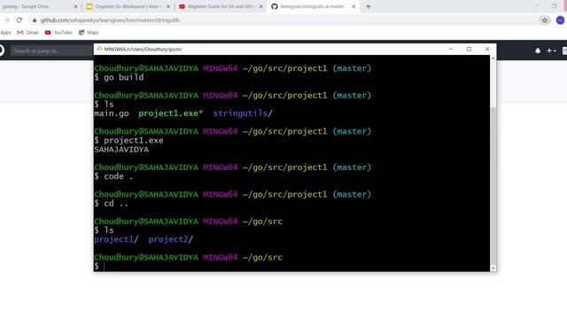
Task: Open GitHub notifications bell
Action: 538,51
